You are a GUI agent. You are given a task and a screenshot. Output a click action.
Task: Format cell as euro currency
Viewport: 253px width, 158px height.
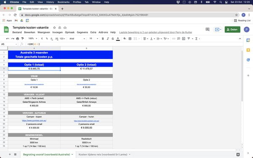42,39
